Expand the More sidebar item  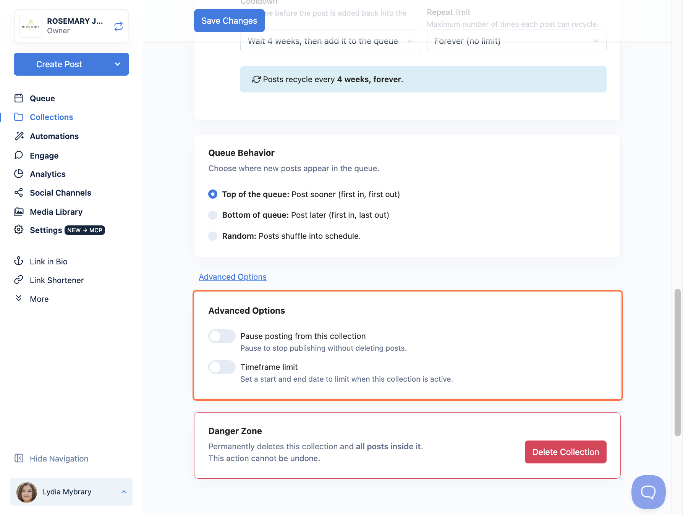click(39, 299)
